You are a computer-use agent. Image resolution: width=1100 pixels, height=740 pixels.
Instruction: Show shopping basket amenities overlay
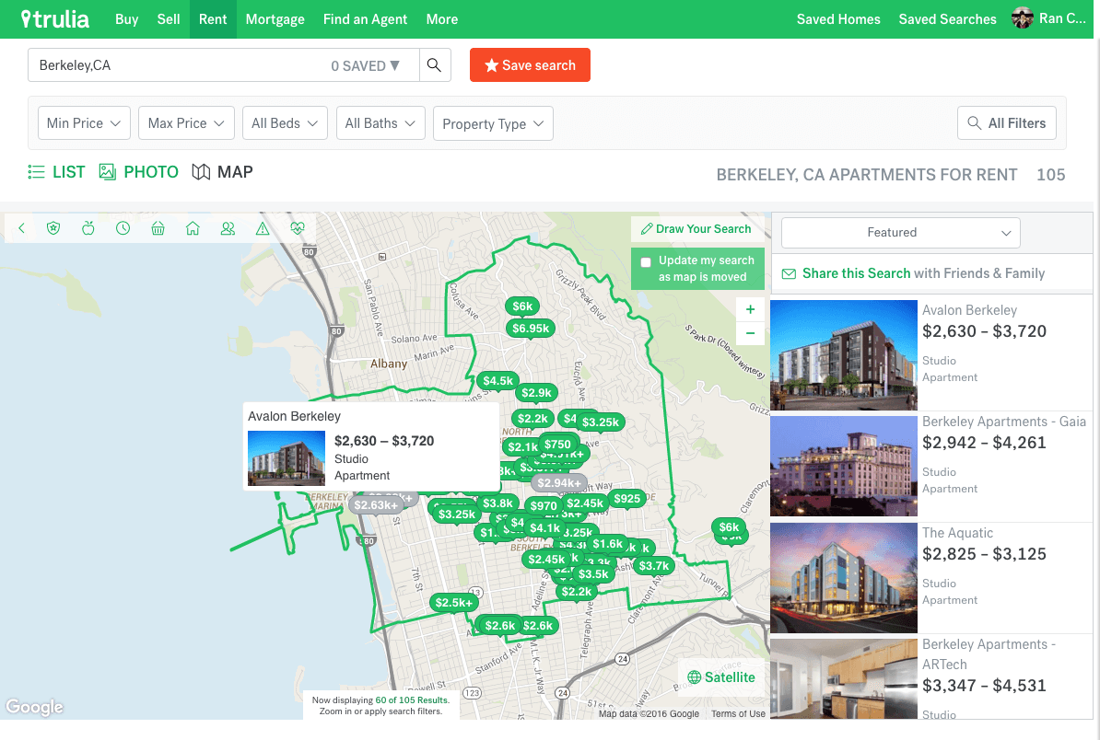pos(158,228)
